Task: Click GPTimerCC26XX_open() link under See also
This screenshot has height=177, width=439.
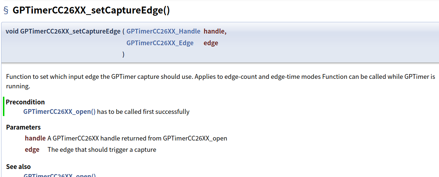Action: [x=60, y=175]
